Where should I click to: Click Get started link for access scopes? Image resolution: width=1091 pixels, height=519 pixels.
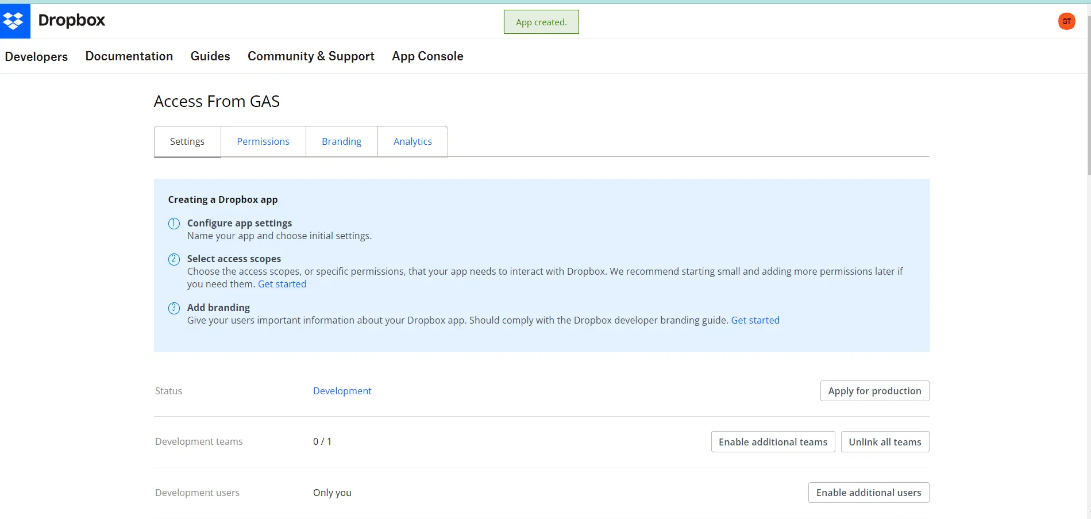point(282,284)
